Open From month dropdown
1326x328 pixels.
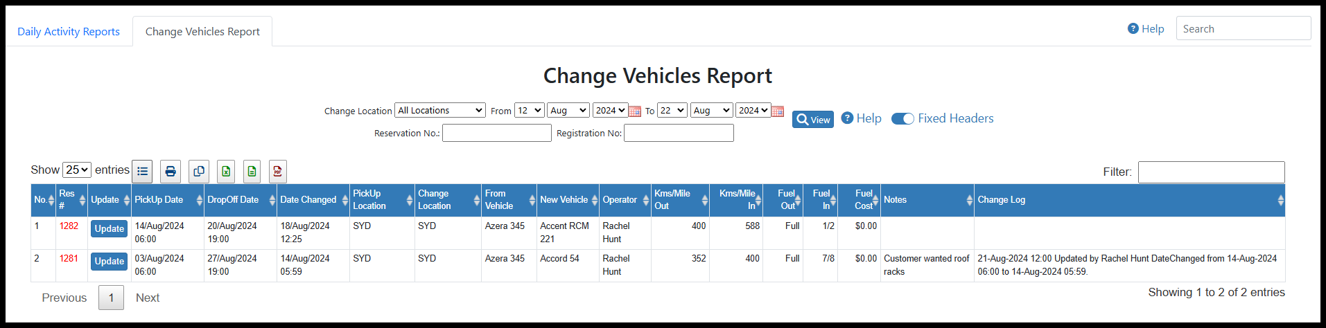pos(568,110)
